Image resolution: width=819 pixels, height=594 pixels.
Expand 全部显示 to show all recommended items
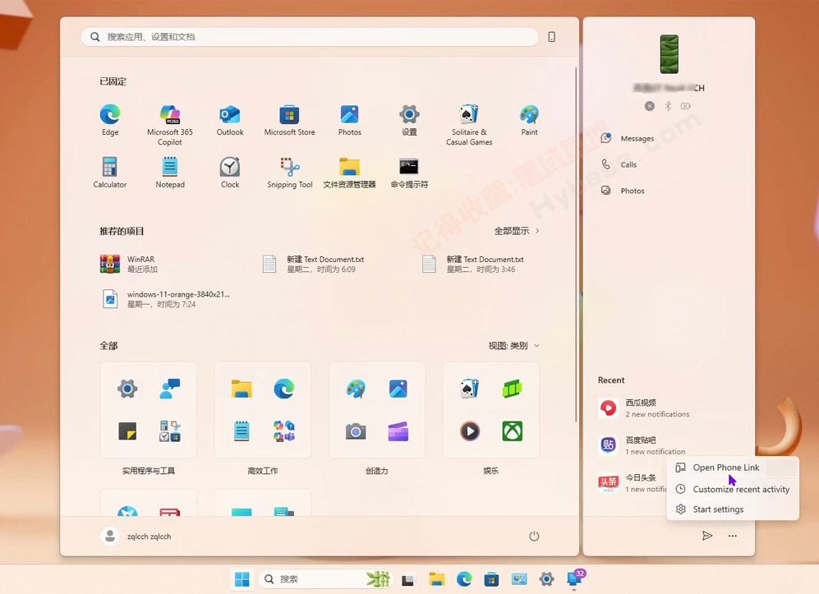click(517, 231)
